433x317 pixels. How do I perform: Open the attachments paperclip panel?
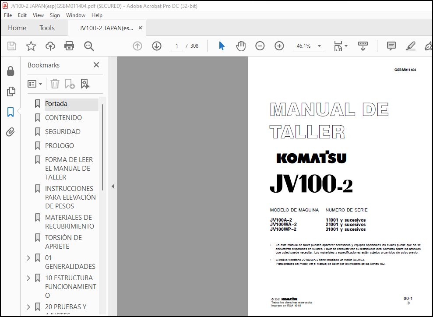tap(11, 132)
